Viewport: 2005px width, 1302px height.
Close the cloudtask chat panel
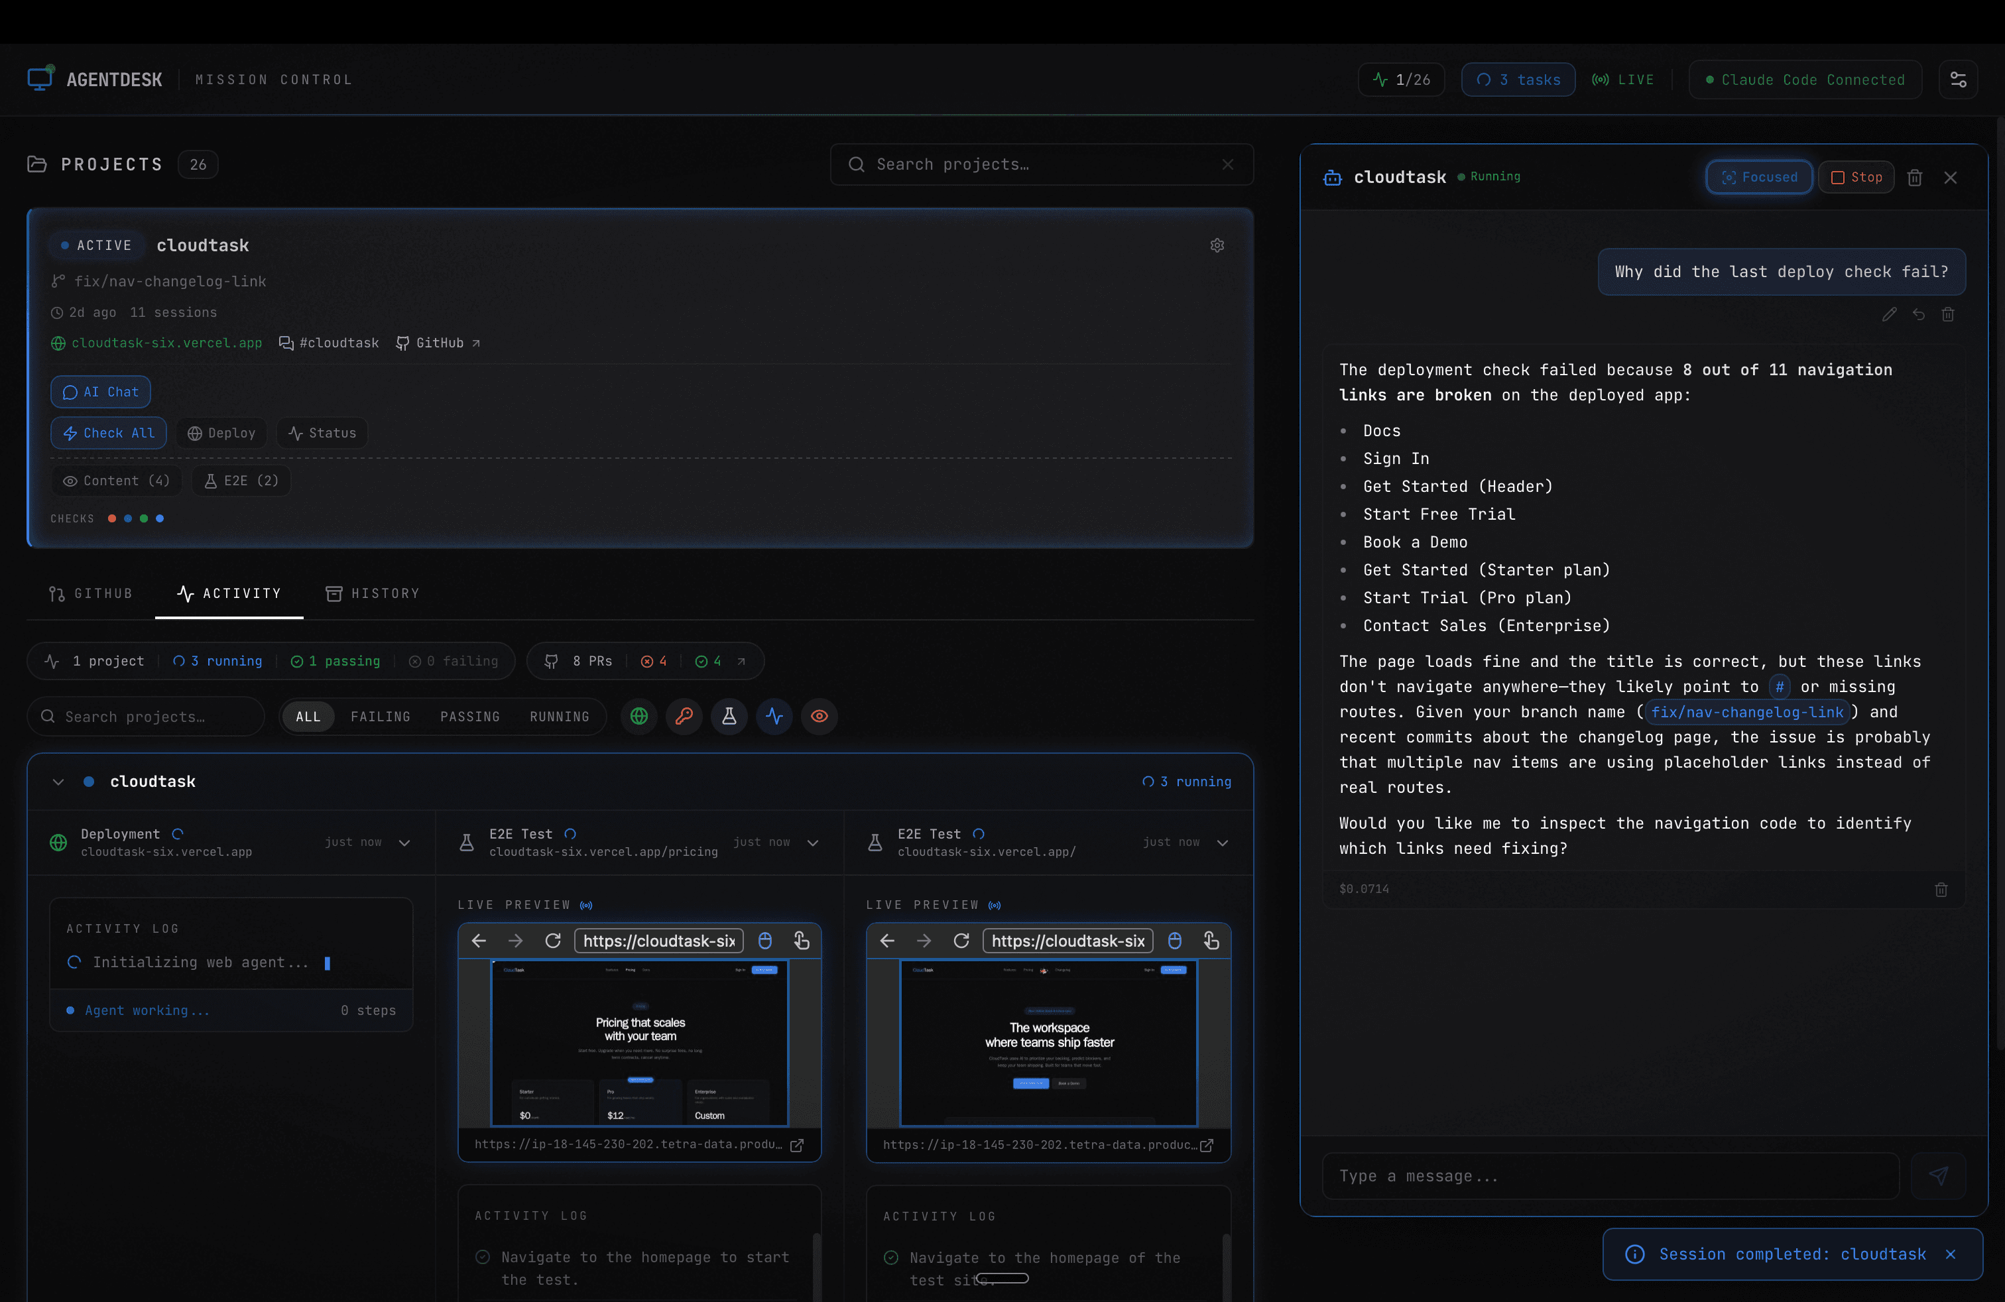[1950, 178]
